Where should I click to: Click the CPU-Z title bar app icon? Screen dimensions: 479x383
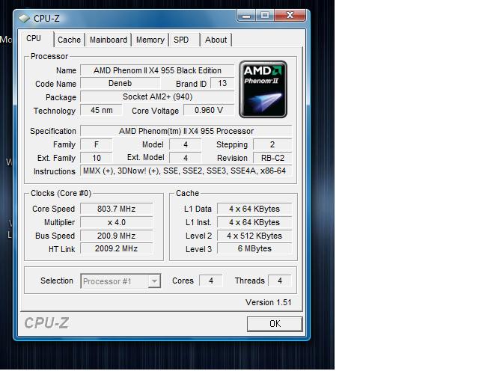point(24,18)
